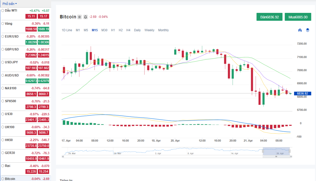
Task: Click the Mua 6885.00 buy button
Action: point(298,17)
